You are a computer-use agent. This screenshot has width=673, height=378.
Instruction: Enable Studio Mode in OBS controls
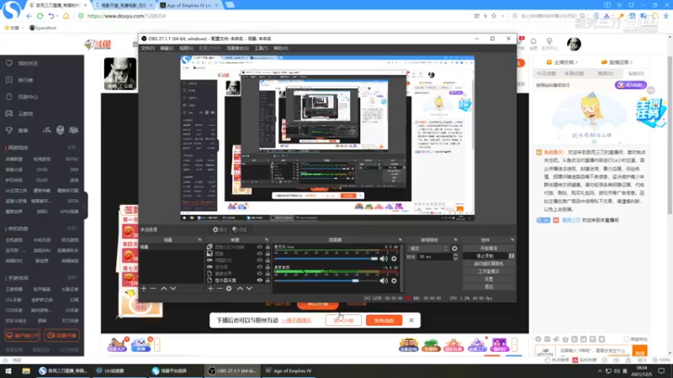click(489, 271)
